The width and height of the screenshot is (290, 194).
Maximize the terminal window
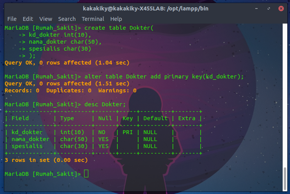pyautogui.click(x=268, y=9)
